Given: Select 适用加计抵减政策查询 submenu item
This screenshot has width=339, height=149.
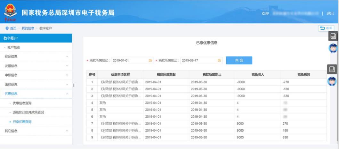Looking at the screenshot, I should pos(28,112).
